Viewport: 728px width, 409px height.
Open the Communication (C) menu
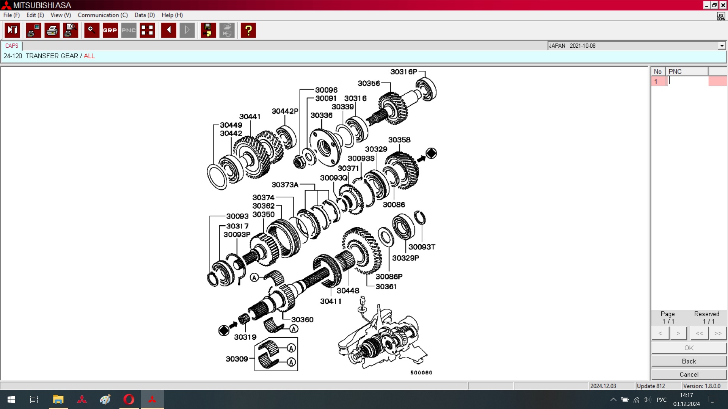click(103, 15)
